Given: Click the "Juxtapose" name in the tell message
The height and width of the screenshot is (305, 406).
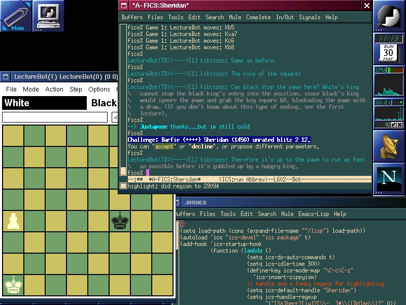Looking at the screenshot, I should (x=154, y=127).
